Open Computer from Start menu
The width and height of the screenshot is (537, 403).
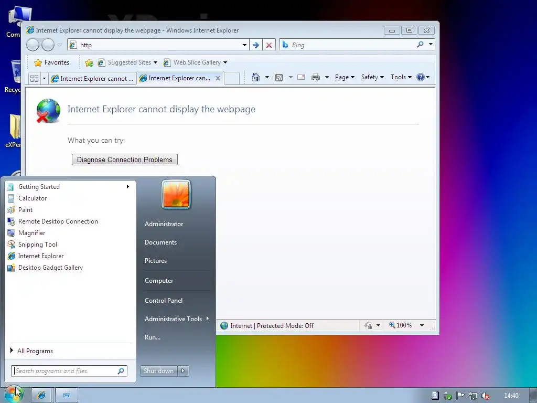(x=159, y=281)
